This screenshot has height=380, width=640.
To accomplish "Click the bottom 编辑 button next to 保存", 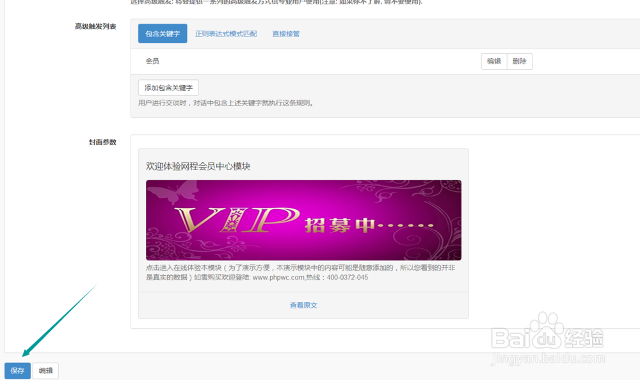I will (x=45, y=370).
